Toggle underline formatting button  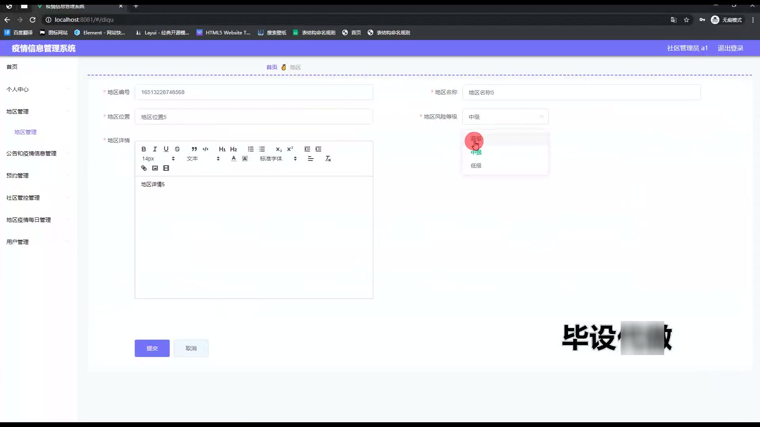tap(166, 149)
